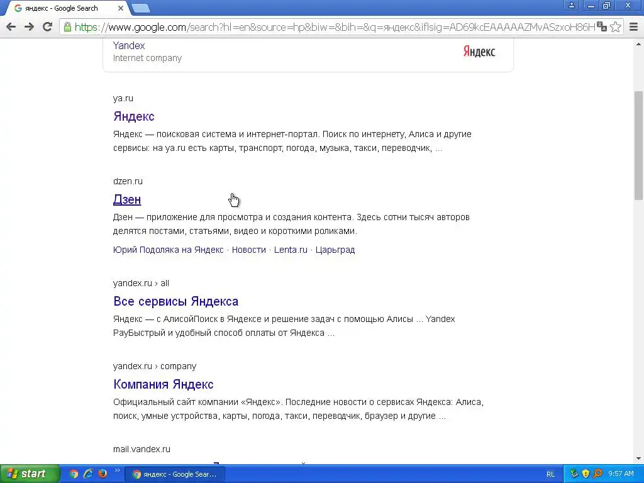Click the green padlock security icon
The width and height of the screenshot is (644, 483).
(x=67, y=27)
